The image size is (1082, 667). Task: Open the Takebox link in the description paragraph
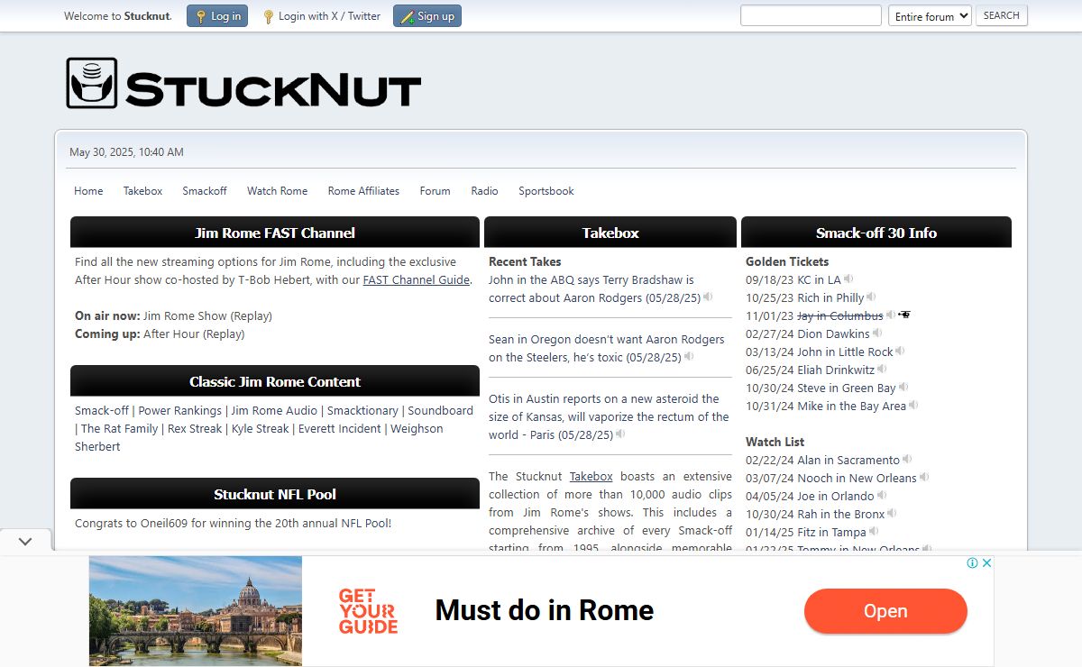click(x=591, y=477)
